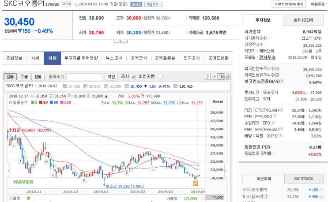Image resolution: width=328 pixels, height=202 pixels.
Task: Click chart event marker B
Action: click(176, 168)
